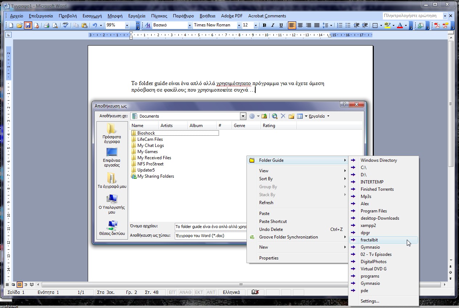Image resolution: width=459 pixels, height=308 pixels.
Task: Click the red font color swatch button
Action: click(400, 25)
